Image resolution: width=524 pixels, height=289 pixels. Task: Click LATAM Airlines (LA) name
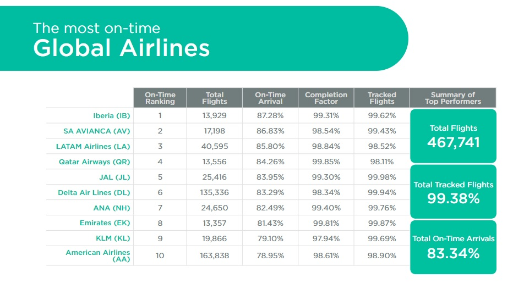pos(93,147)
